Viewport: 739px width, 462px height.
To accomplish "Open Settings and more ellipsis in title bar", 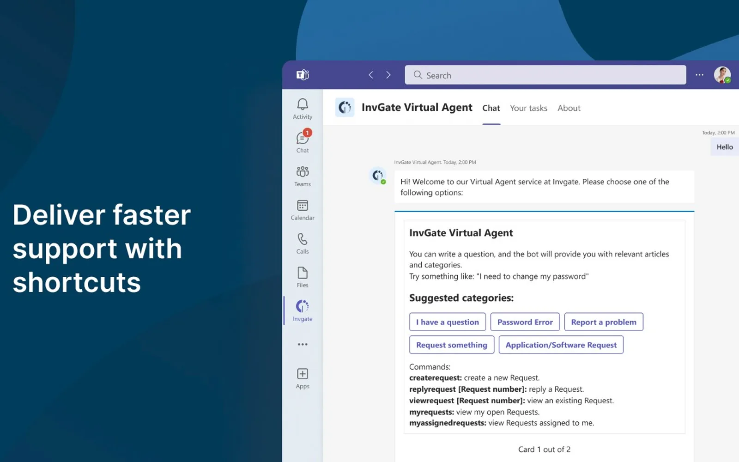I will pyautogui.click(x=699, y=75).
